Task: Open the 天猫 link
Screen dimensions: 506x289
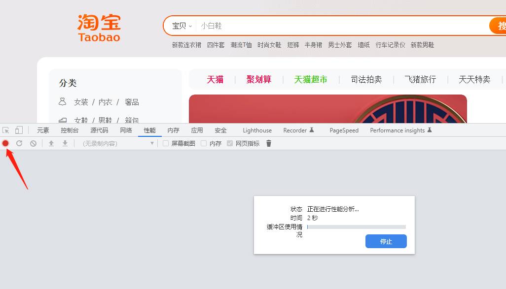Action: [x=215, y=79]
